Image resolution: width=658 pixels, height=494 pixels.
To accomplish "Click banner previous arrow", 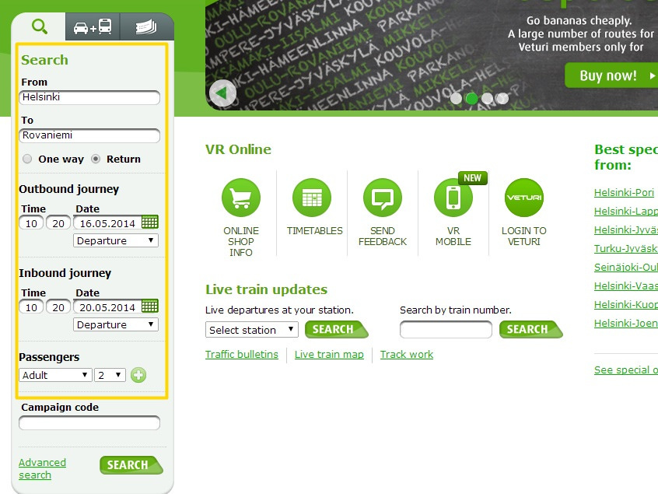I will pos(222,93).
